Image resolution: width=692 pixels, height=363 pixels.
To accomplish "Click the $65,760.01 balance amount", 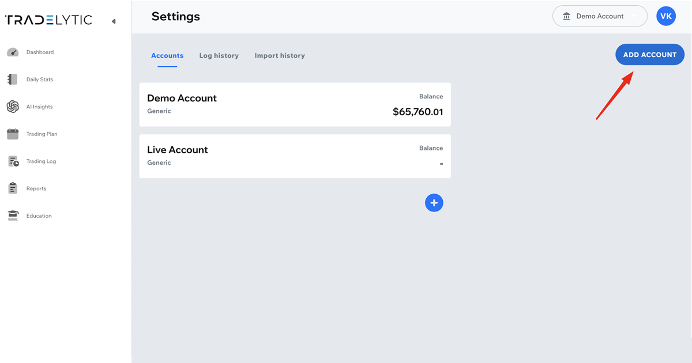I will click(418, 112).
